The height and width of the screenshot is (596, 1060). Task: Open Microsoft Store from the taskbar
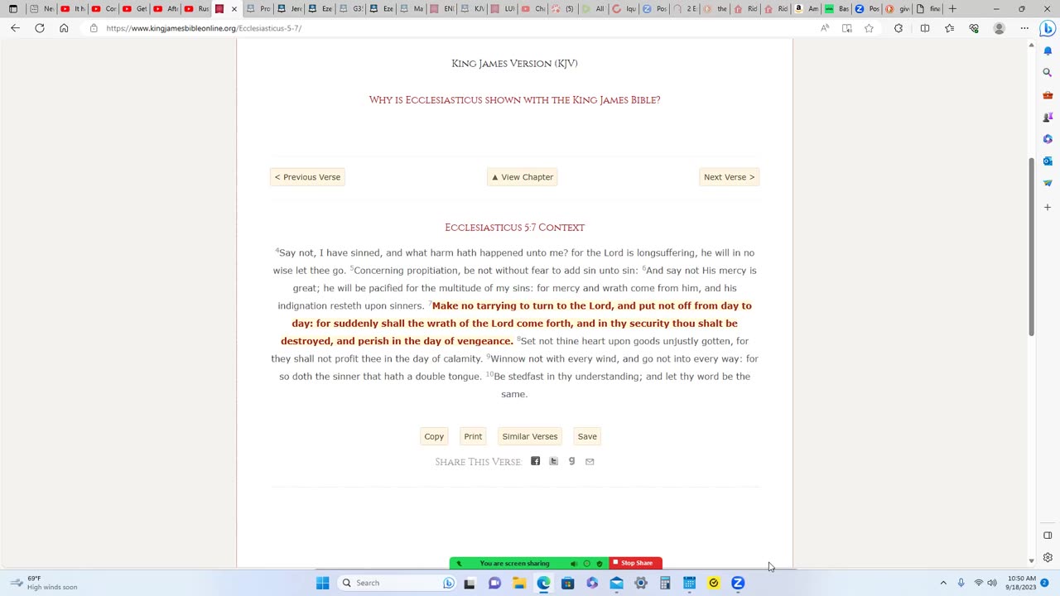[x=567, y=583]
